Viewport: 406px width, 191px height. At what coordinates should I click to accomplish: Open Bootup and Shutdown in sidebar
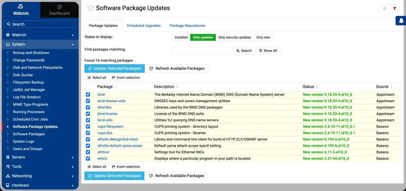click(x=31, y=53)
